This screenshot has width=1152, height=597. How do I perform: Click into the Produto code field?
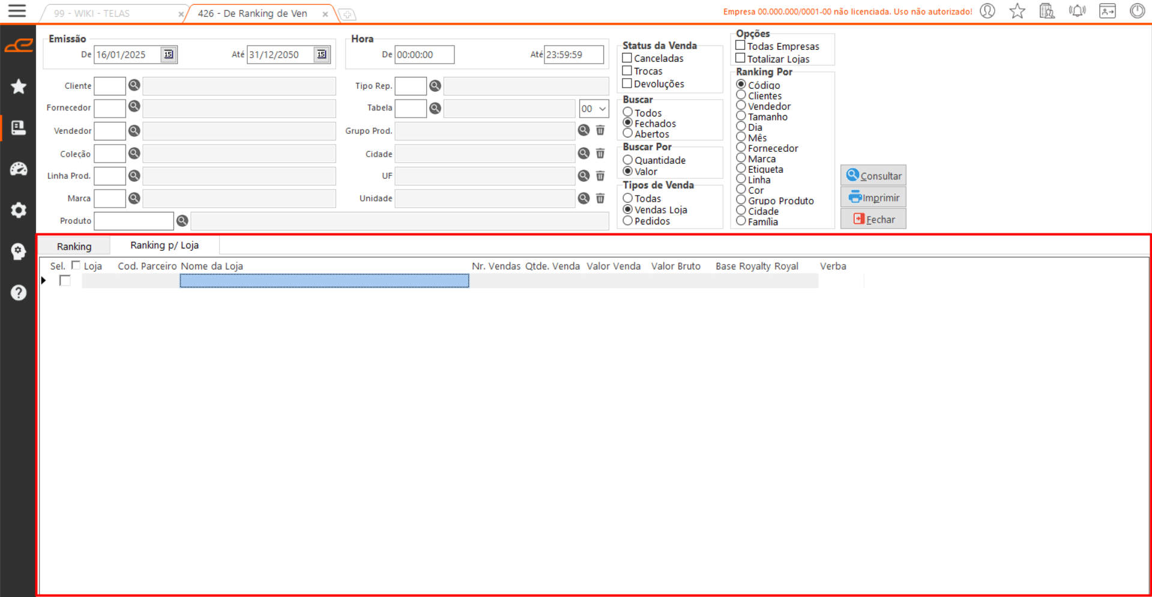click(133, 221)
